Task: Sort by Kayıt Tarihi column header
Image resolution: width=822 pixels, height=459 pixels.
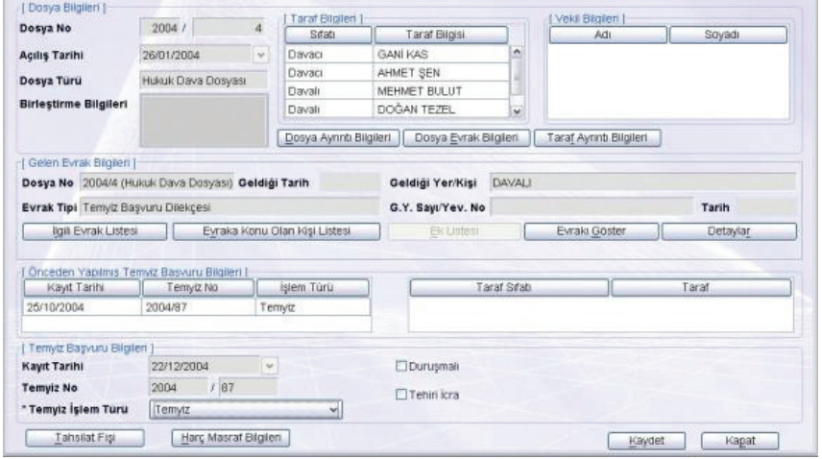Action: [x=80, y=286]
